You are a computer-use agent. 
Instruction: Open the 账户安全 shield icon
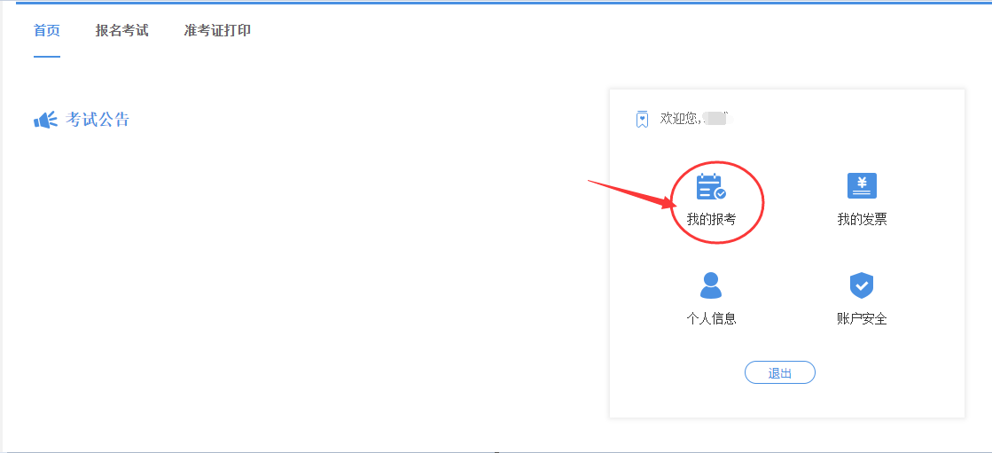click(862, 285)
